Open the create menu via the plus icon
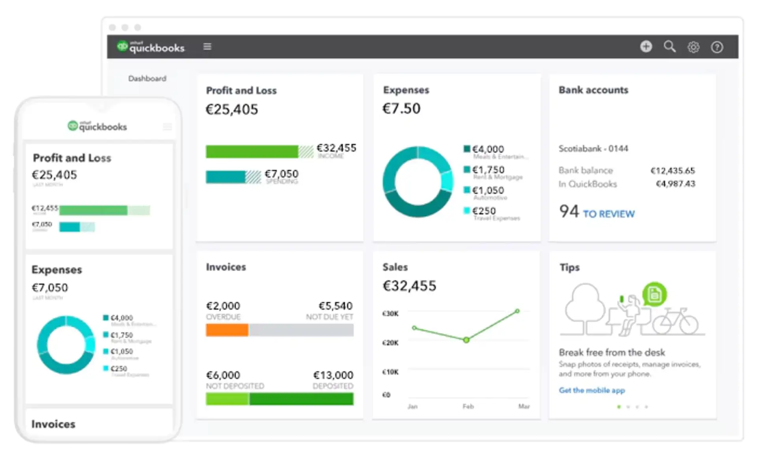 [x=646, y=47]
